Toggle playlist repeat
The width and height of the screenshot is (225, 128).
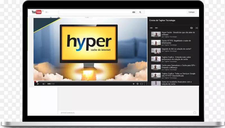click(x=192, y=28)
